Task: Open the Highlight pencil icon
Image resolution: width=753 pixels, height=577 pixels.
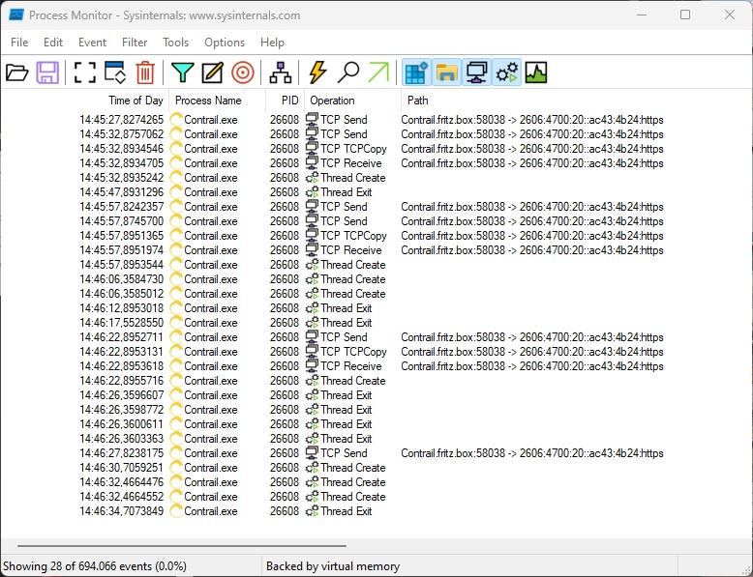Action: click(x=212, y=72)
